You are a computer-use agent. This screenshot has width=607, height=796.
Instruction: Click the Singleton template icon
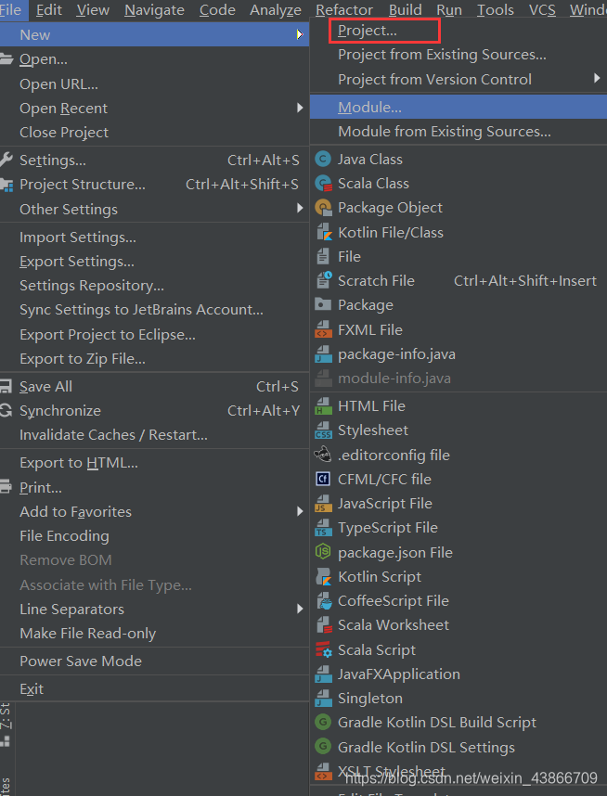point(323,699)
